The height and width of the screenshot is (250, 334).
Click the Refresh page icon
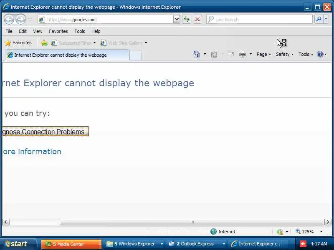click(187, 20)
